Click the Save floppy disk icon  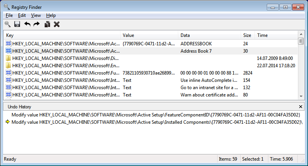(x=17, y=24)
